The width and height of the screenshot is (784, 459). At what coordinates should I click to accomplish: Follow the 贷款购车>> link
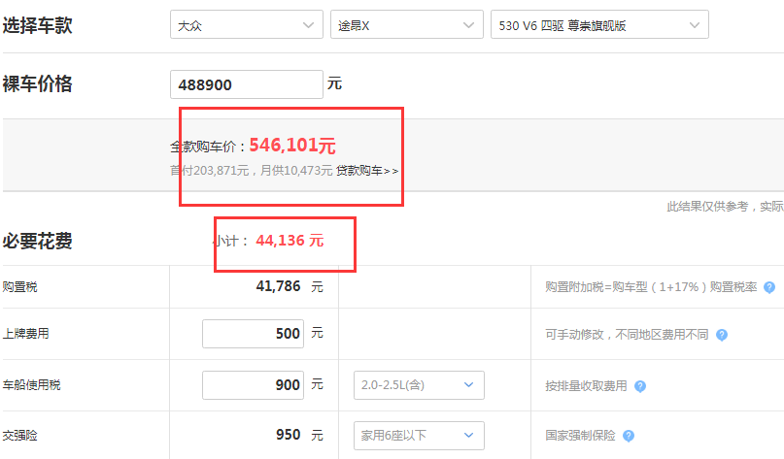click(367, 171)
